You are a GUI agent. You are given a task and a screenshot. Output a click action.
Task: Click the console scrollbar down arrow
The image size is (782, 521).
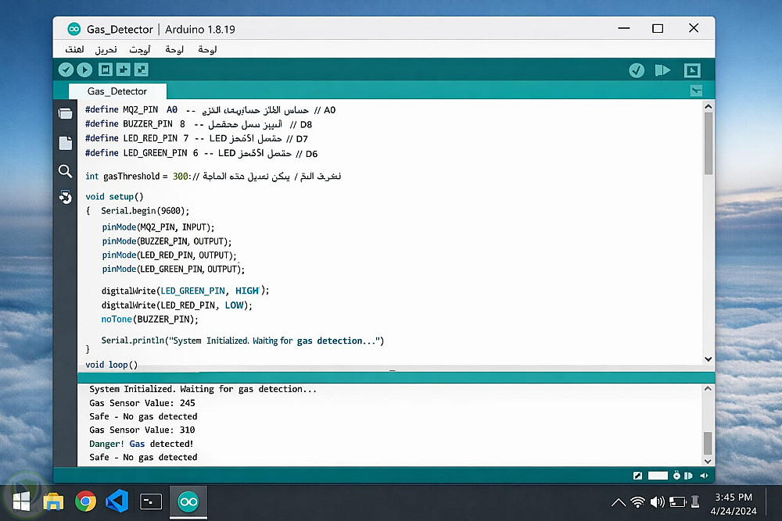[x=708, y=462]
